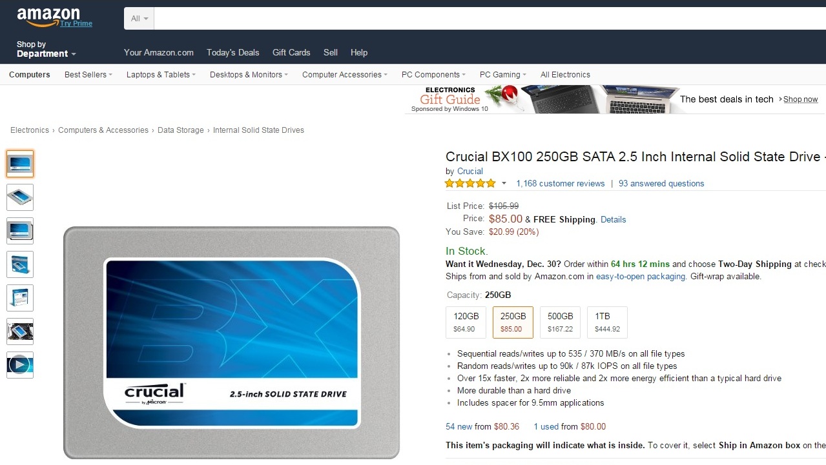Open the FREE Shipping Details link
The width and height of the screenshot is (826, 465).
coord(614,220)
